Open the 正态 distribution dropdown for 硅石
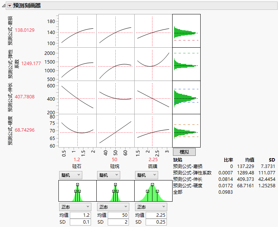This screenshot has width=278, height=227. click(75, 207)
